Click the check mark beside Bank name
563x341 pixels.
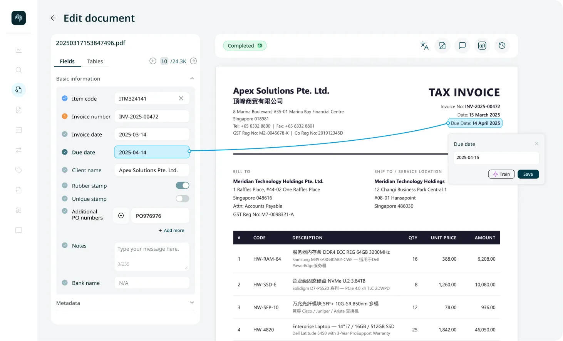tap(65, 283)
